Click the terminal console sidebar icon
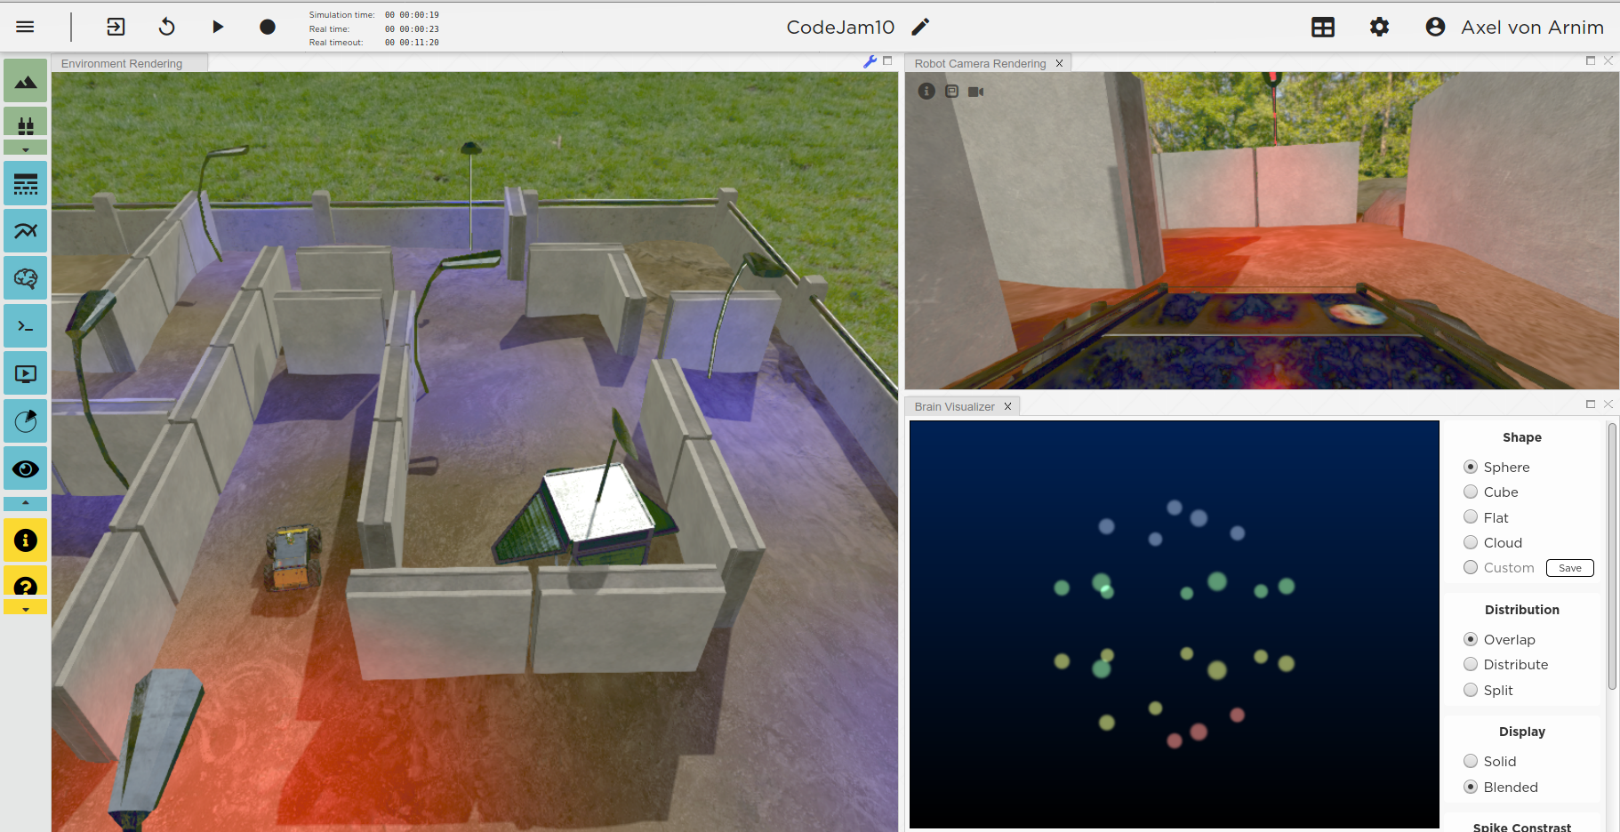The height and width of the screenshot is (832, 1620). (26, 327)
